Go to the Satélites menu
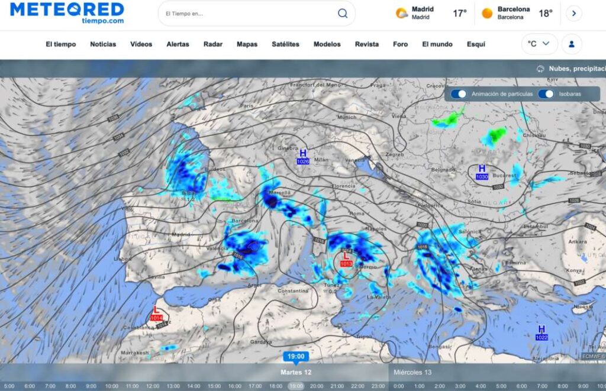This screenshot has width=606, height=391. (x=285, y=44)
